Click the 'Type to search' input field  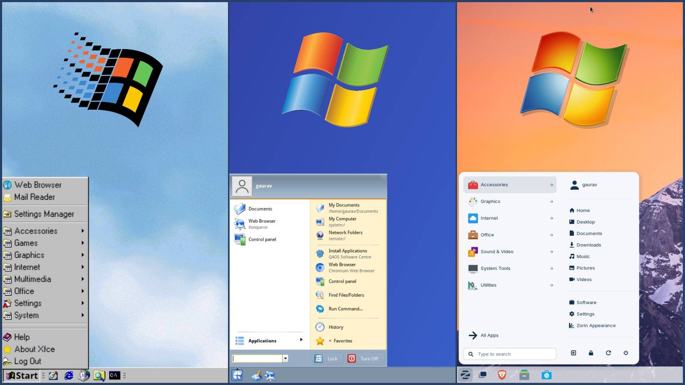[x=509, y=354]
